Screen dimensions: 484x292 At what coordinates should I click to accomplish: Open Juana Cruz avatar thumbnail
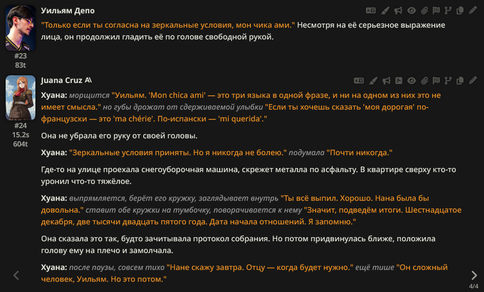(21, 98)
